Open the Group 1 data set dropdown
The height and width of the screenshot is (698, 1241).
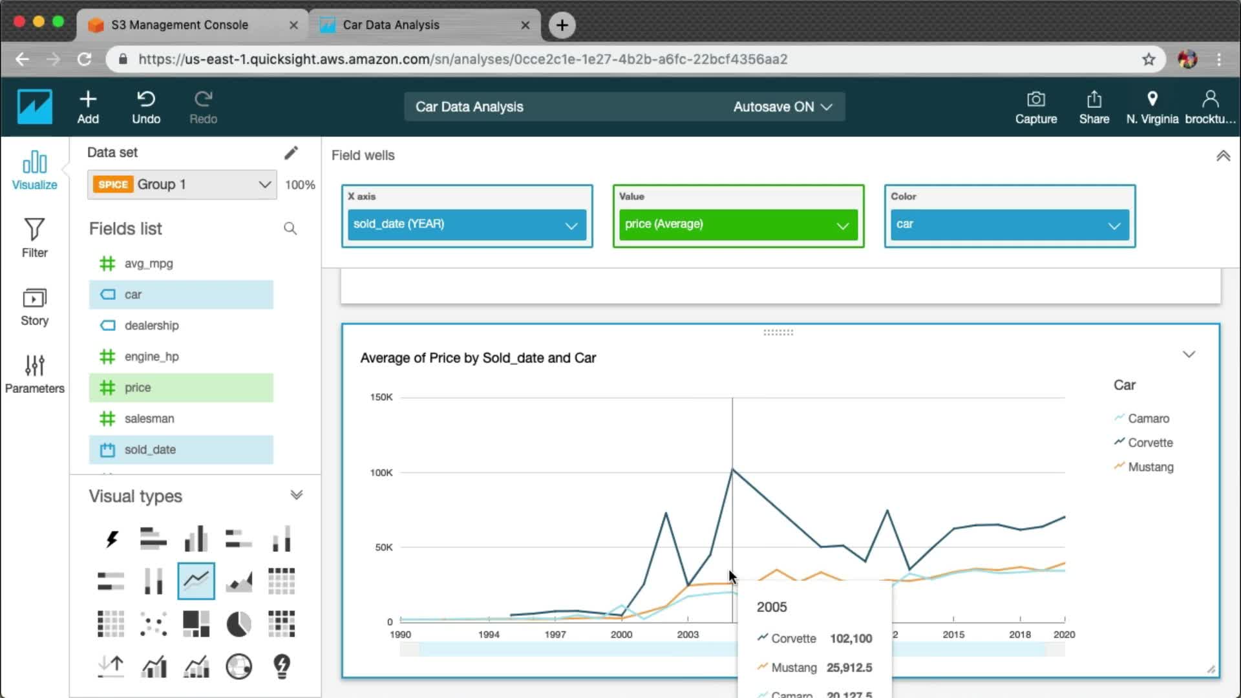(182, 184)
